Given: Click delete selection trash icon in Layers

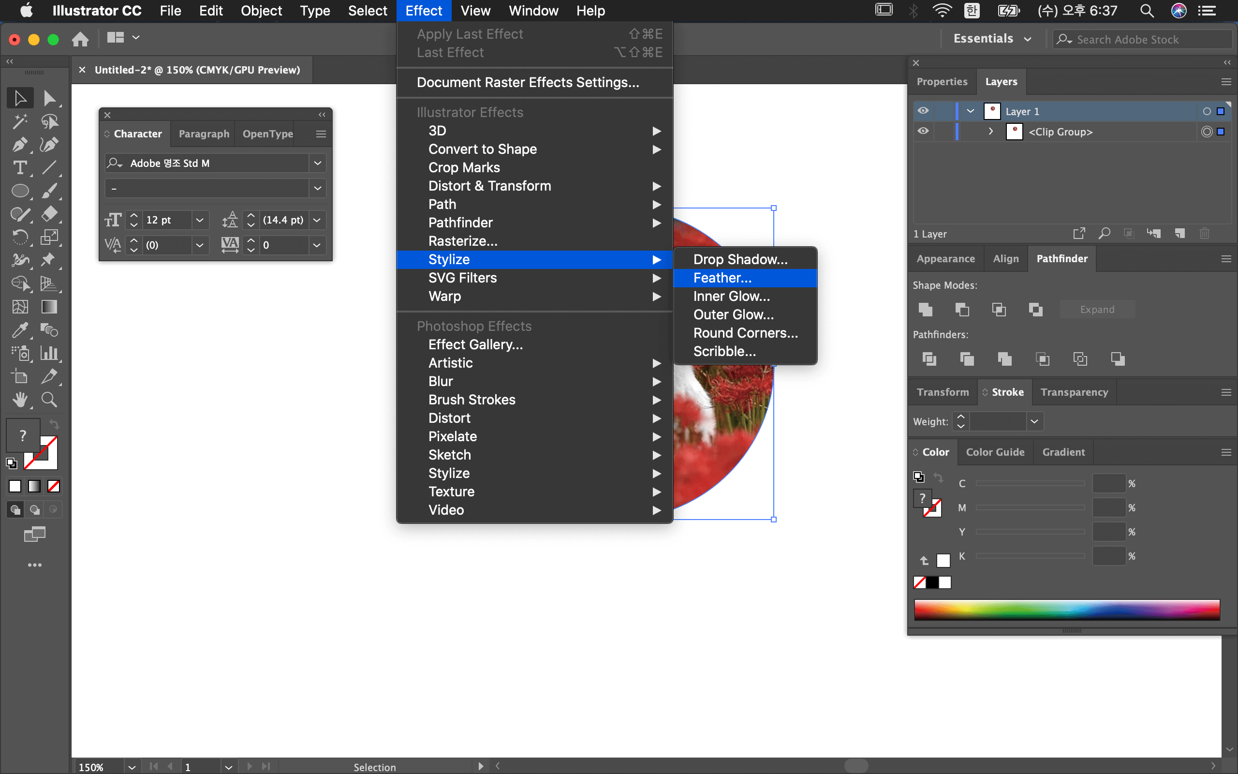Looking at the screenshot, I should click(1204, 234).
